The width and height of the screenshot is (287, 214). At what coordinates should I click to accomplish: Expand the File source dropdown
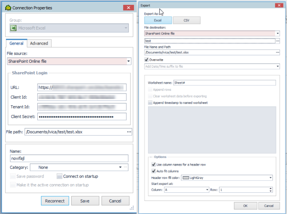tap(129, 61)
